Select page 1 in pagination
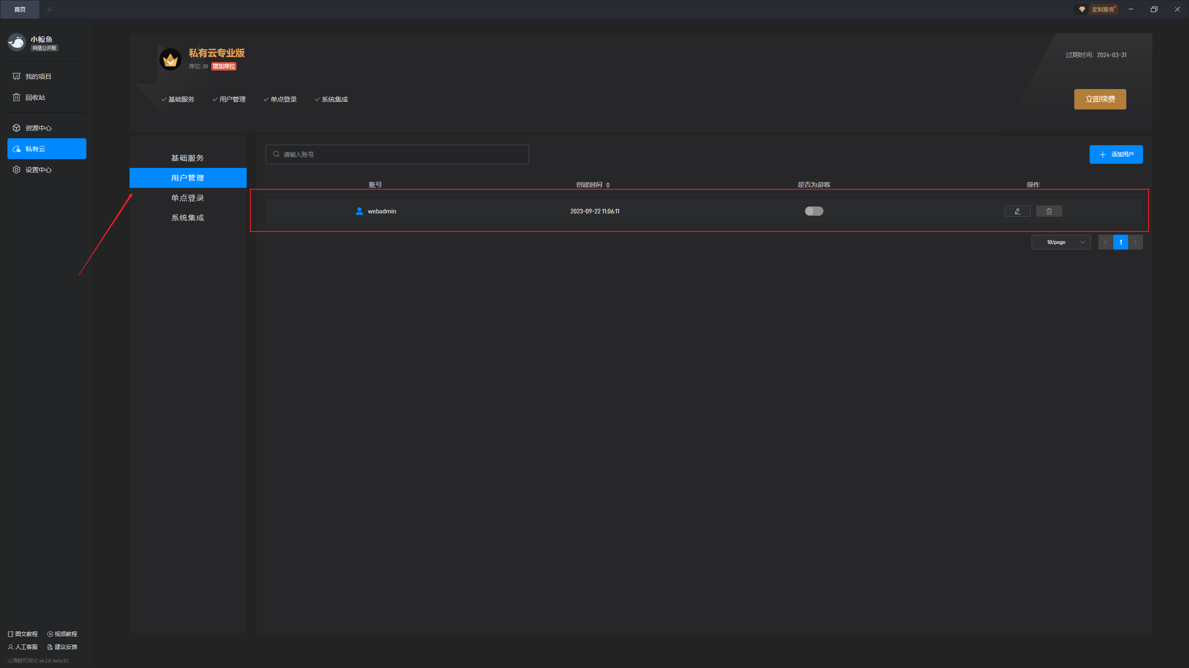1189x668 pixels. click(1121, 242)
